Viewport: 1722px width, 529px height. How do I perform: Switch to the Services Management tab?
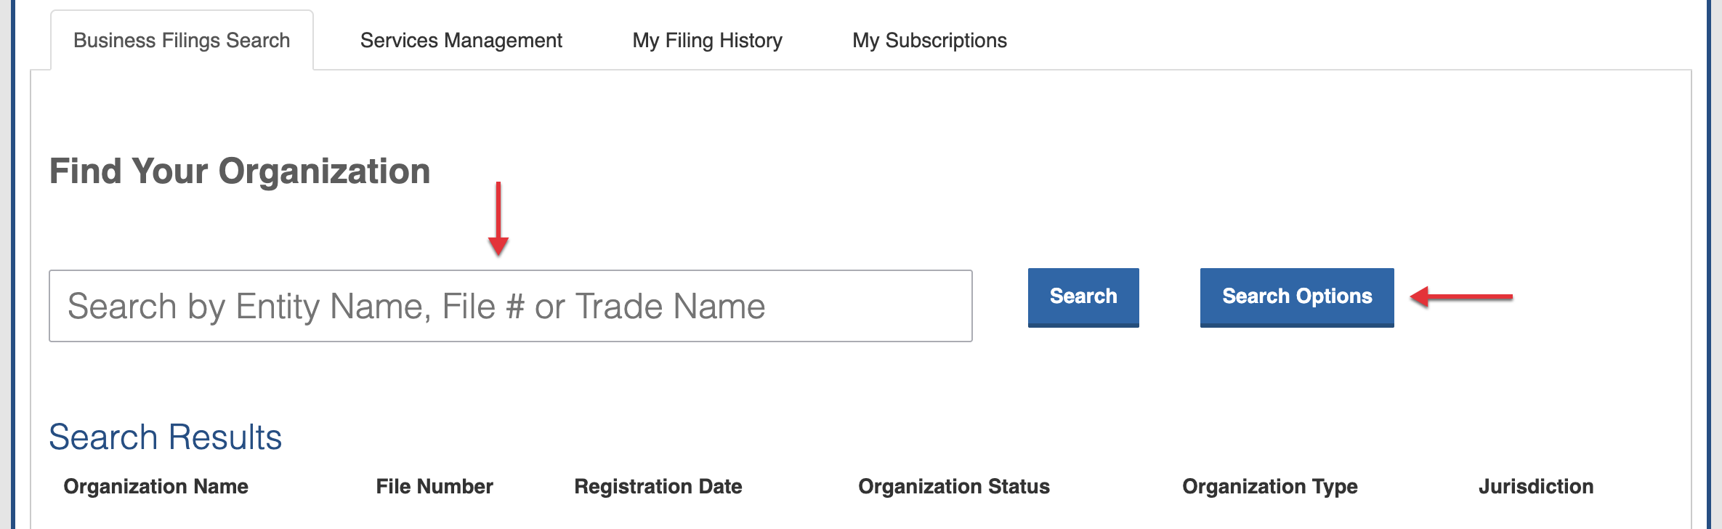pyautogui.click(x=461, y=41)
